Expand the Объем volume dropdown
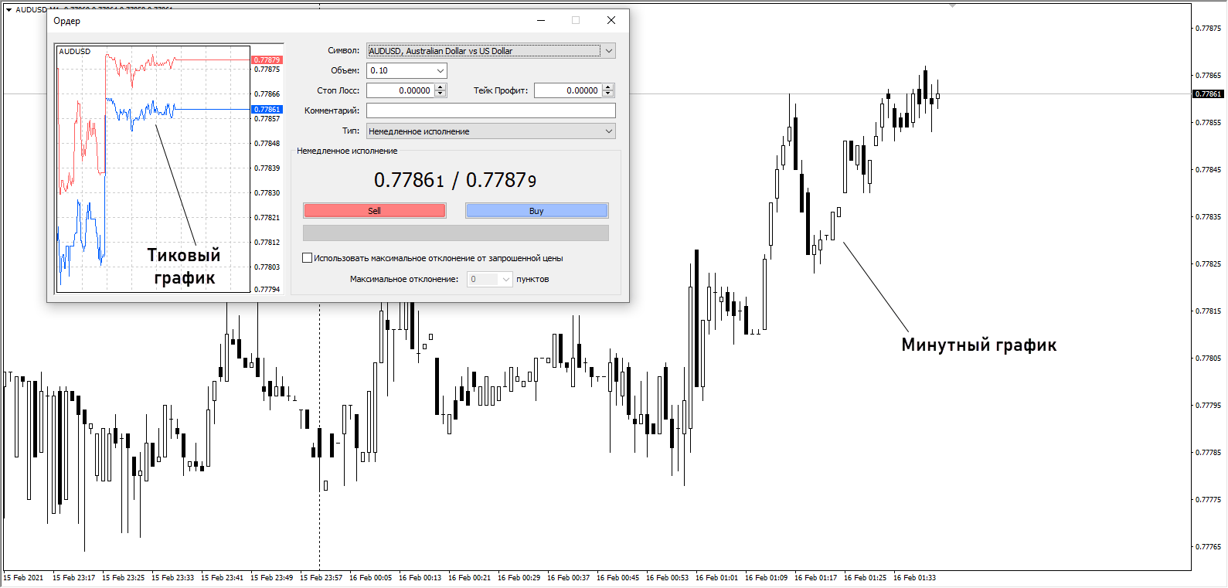Screen dimensions: 1228x588 (441, 71)
